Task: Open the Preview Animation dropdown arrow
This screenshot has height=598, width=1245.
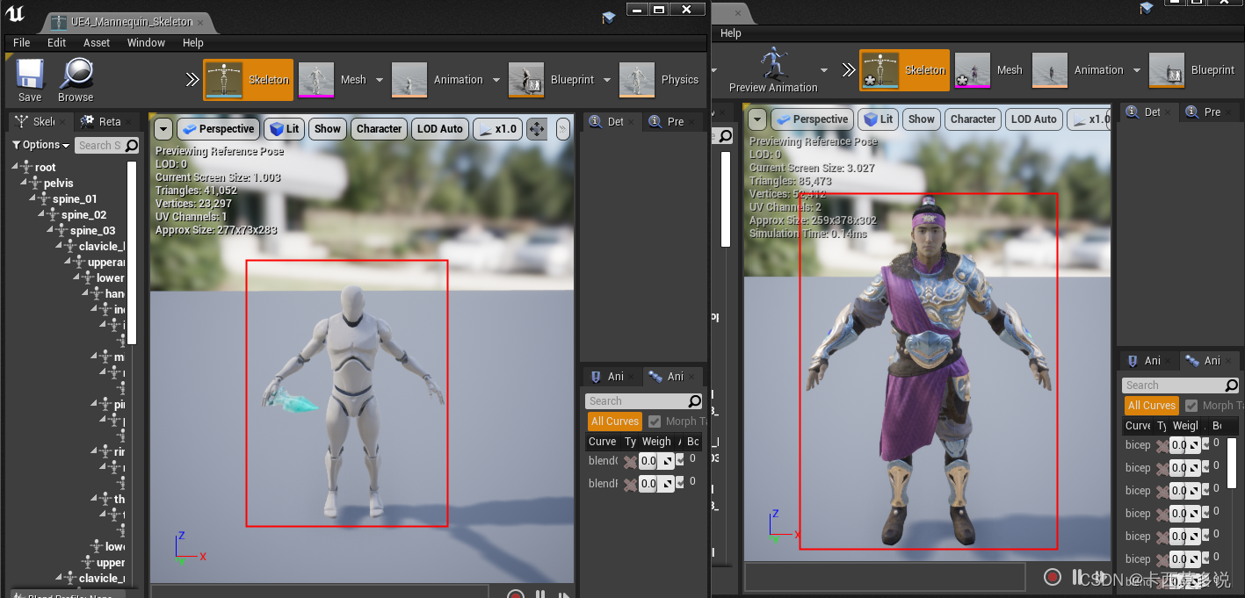Action: [x=824, y=70]
